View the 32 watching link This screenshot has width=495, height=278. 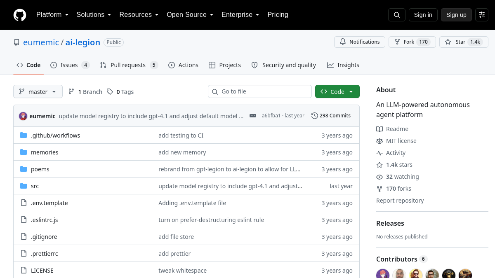click(398, 177)
